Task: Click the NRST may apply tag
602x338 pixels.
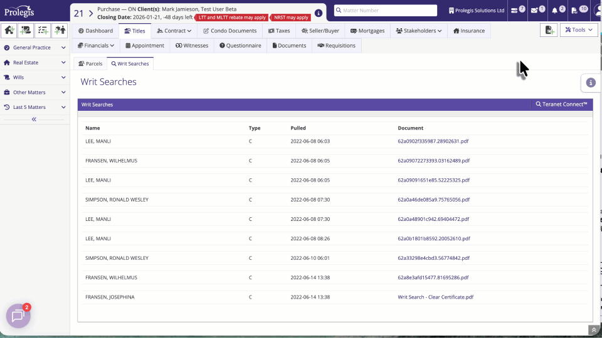Action: (x=290, y=18)
